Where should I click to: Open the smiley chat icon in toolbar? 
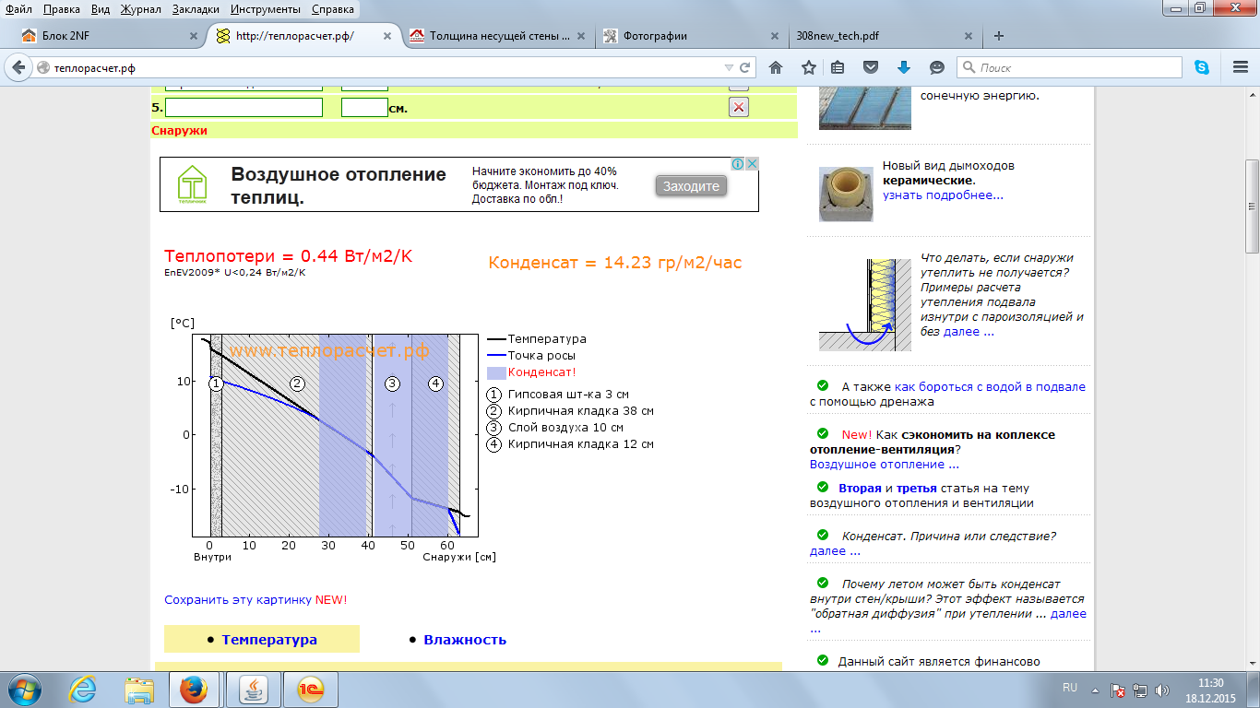[937, 67]
